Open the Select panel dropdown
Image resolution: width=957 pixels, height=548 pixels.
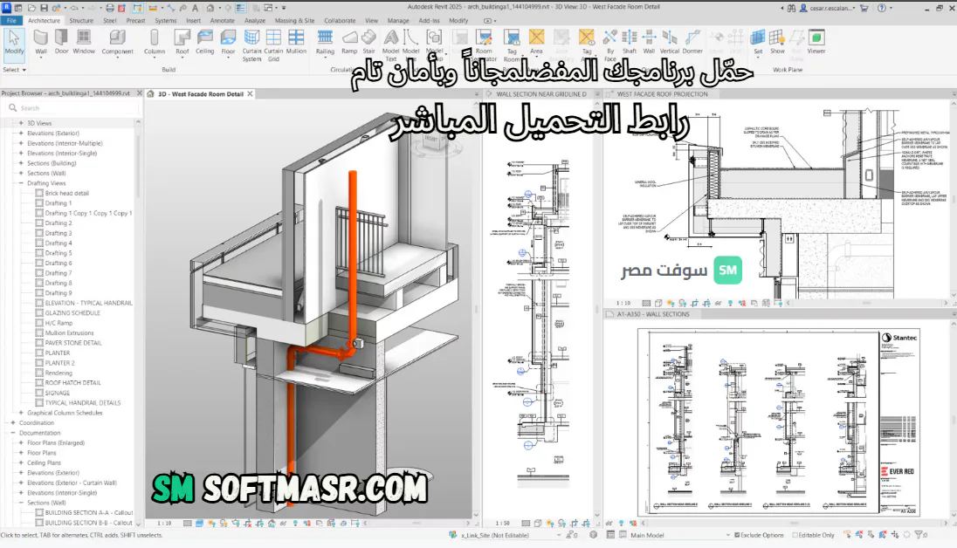[15, 70]
